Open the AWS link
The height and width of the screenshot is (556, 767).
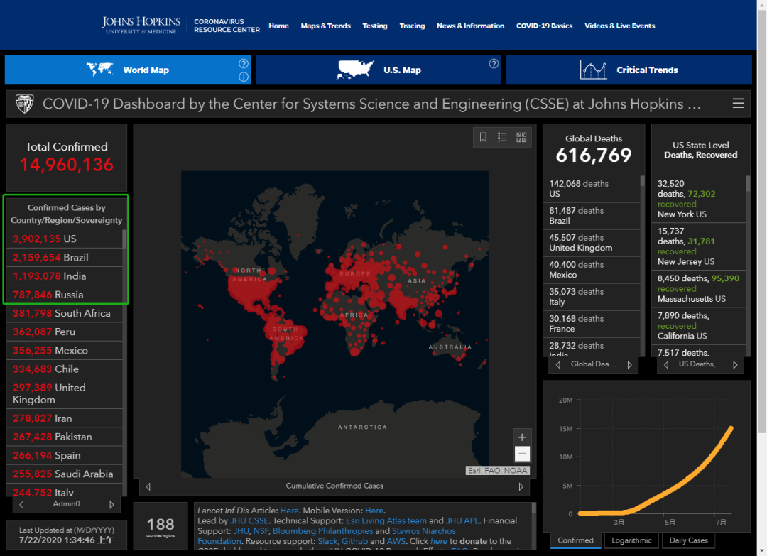click(x=396, y=541)
